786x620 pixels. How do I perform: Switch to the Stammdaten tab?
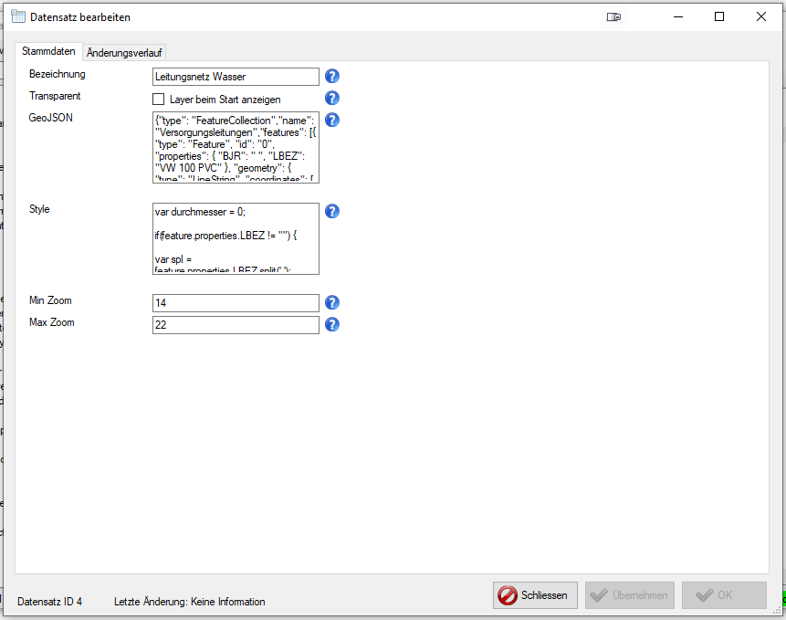48,52
